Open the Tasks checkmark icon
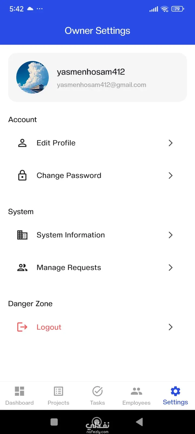Viewport: 195px width, 434px height. [x=97, y=391]
